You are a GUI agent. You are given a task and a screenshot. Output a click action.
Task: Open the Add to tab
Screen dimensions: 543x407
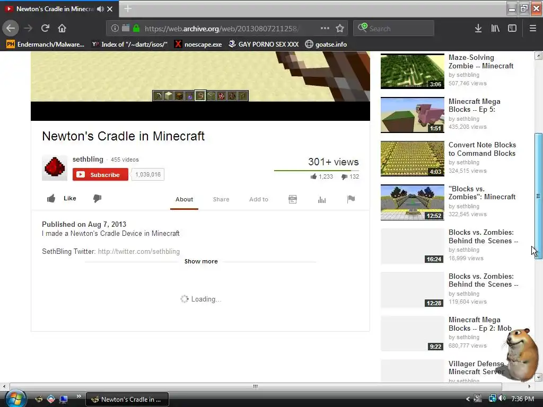tap(259, 199)
